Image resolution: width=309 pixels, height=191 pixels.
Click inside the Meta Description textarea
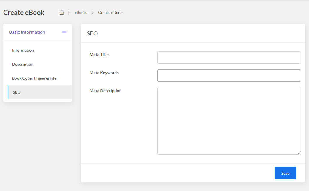click(229, 121)
